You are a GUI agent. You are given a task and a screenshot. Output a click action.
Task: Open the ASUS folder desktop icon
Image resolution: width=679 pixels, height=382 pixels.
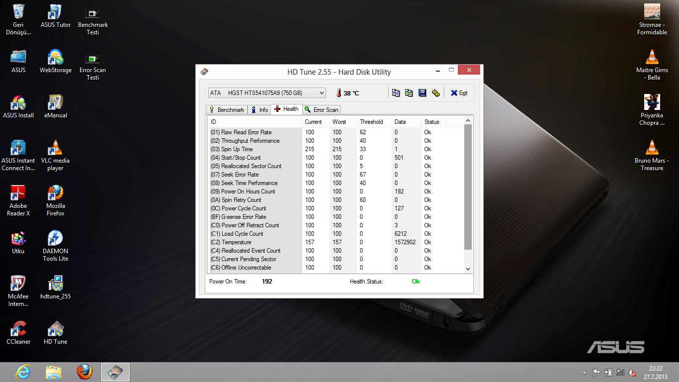(18, 61)
